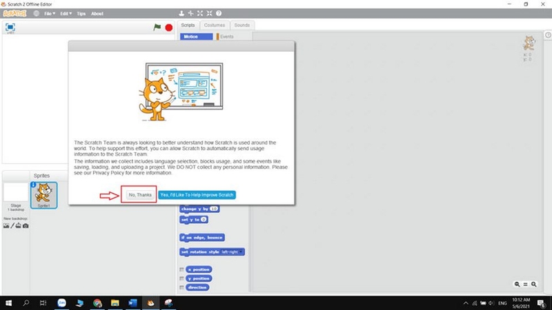Decline with the No, Thanks button
The height and width of the screenshot is (310, 552).
140,195
